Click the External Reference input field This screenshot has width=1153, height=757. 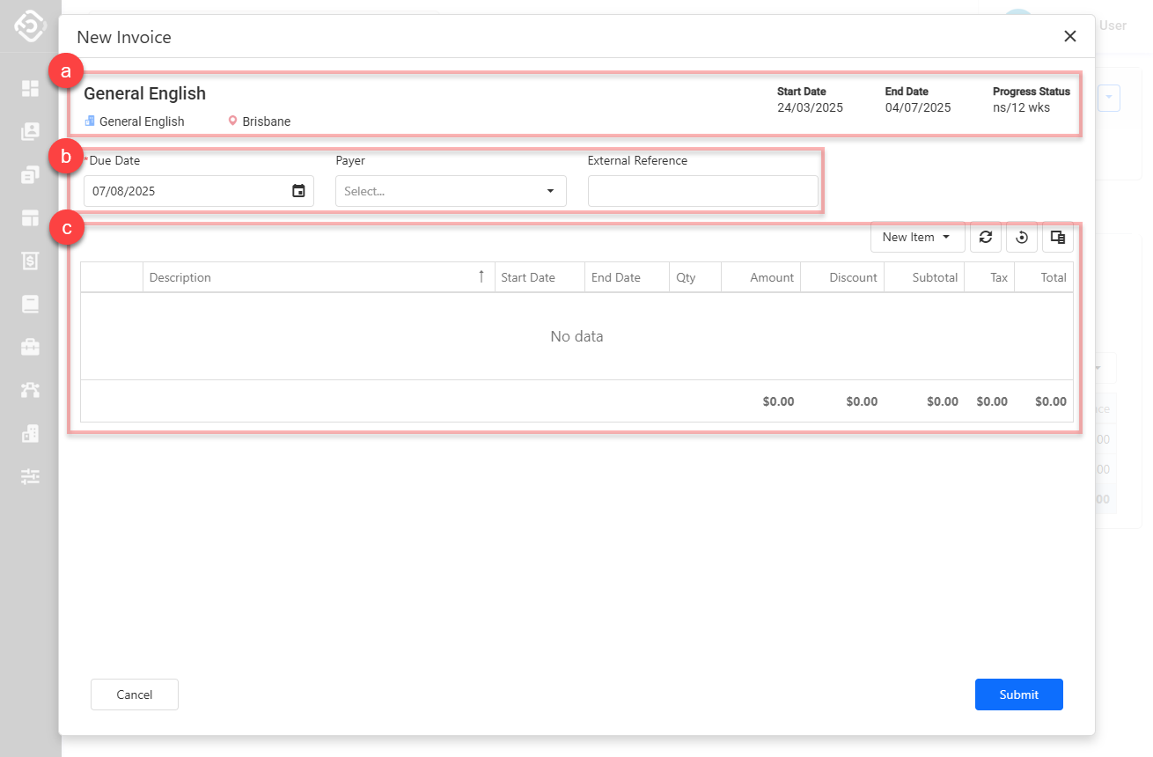[703, 191]
